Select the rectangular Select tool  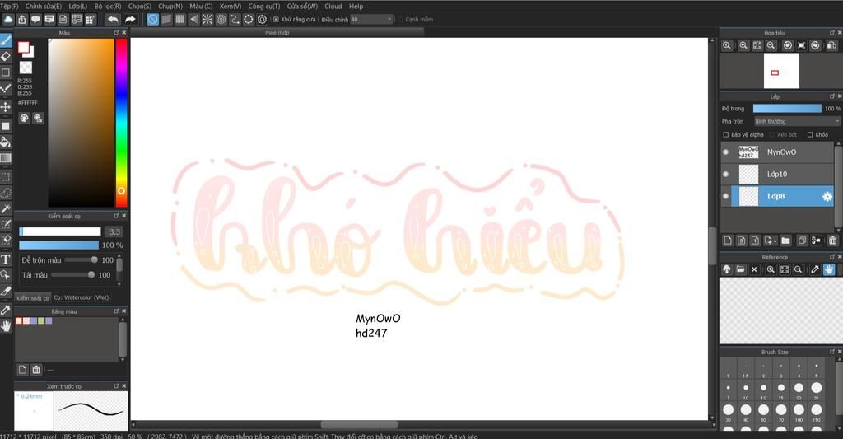point(6,176)
